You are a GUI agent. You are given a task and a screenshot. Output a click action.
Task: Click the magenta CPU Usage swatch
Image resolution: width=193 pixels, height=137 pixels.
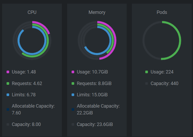point(8,72)
